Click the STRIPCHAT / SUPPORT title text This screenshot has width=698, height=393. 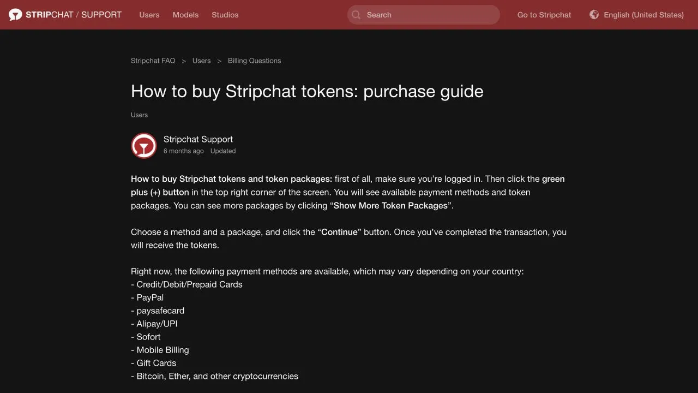pyautogui.click(x=74, y=15)
